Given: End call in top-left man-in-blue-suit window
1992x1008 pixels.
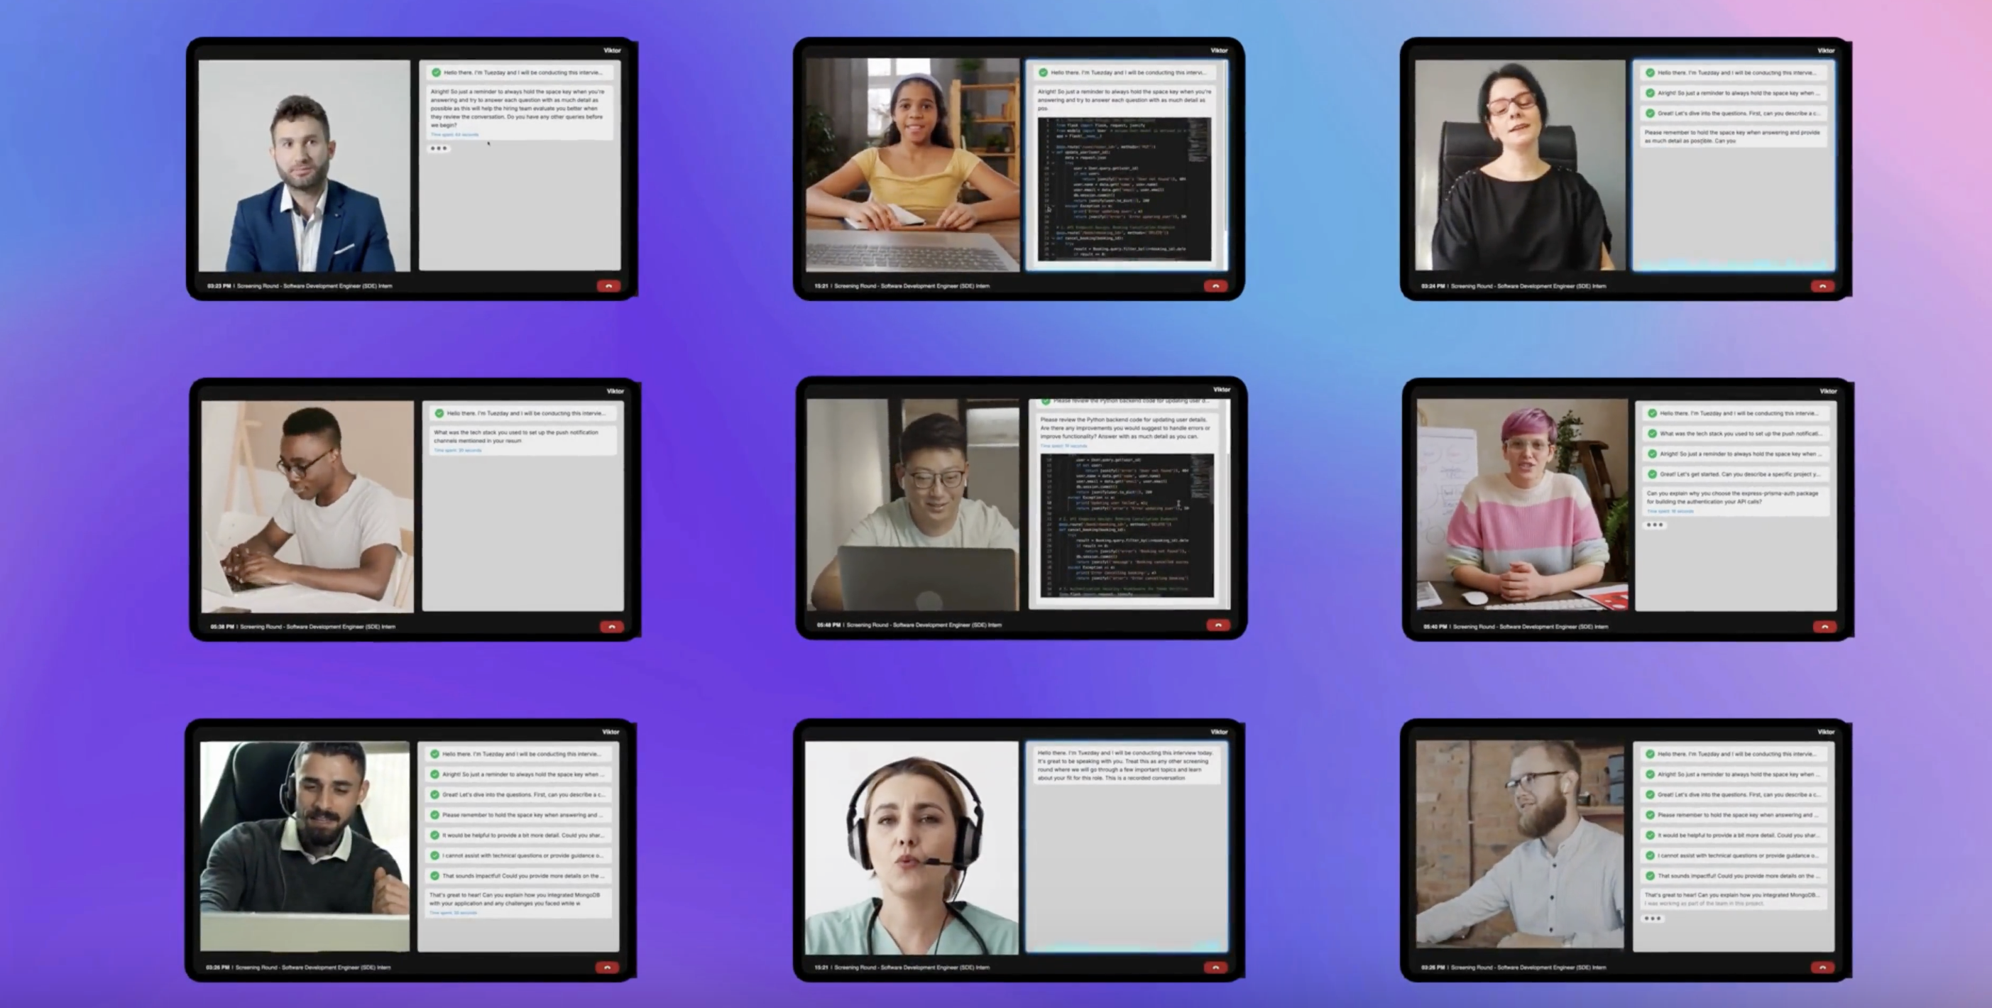Looking at the screenshot, I should pos(608,286).
